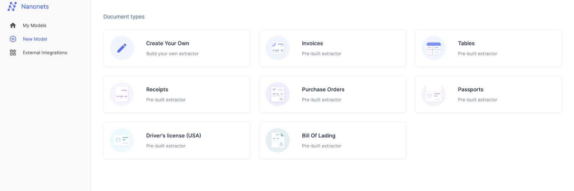Choose the Create Your Own title

pos(168,43)
